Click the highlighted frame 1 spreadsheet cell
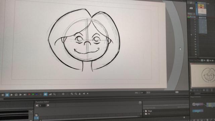This screenshot has width=215, height=121. tap(36, 118)
